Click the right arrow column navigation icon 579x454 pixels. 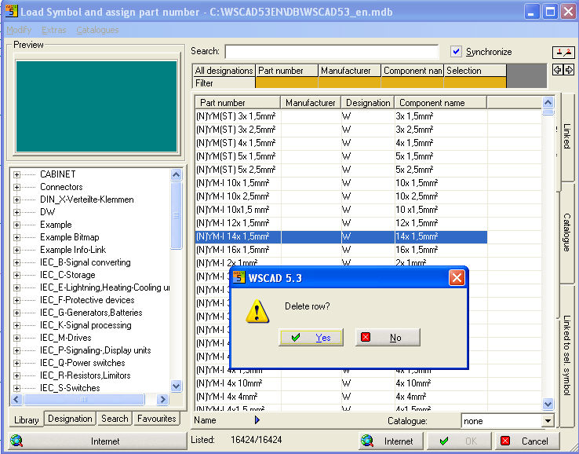coord(569,69)
